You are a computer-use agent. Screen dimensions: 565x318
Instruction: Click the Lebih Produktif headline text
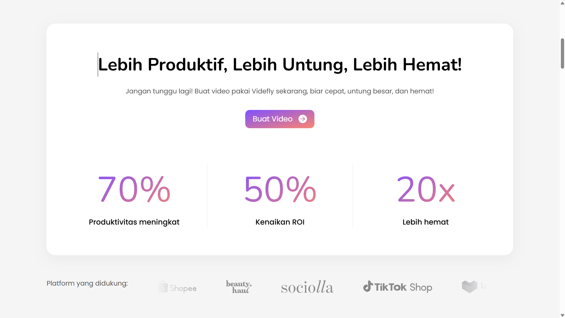pyautogui.click(x=280, y=65)
